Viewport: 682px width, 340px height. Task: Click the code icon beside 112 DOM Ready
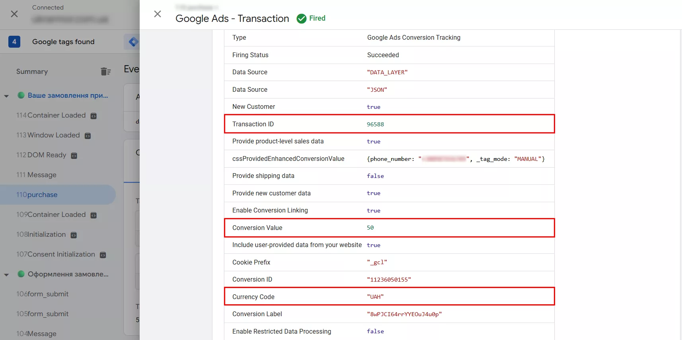(x=74, y=156)
